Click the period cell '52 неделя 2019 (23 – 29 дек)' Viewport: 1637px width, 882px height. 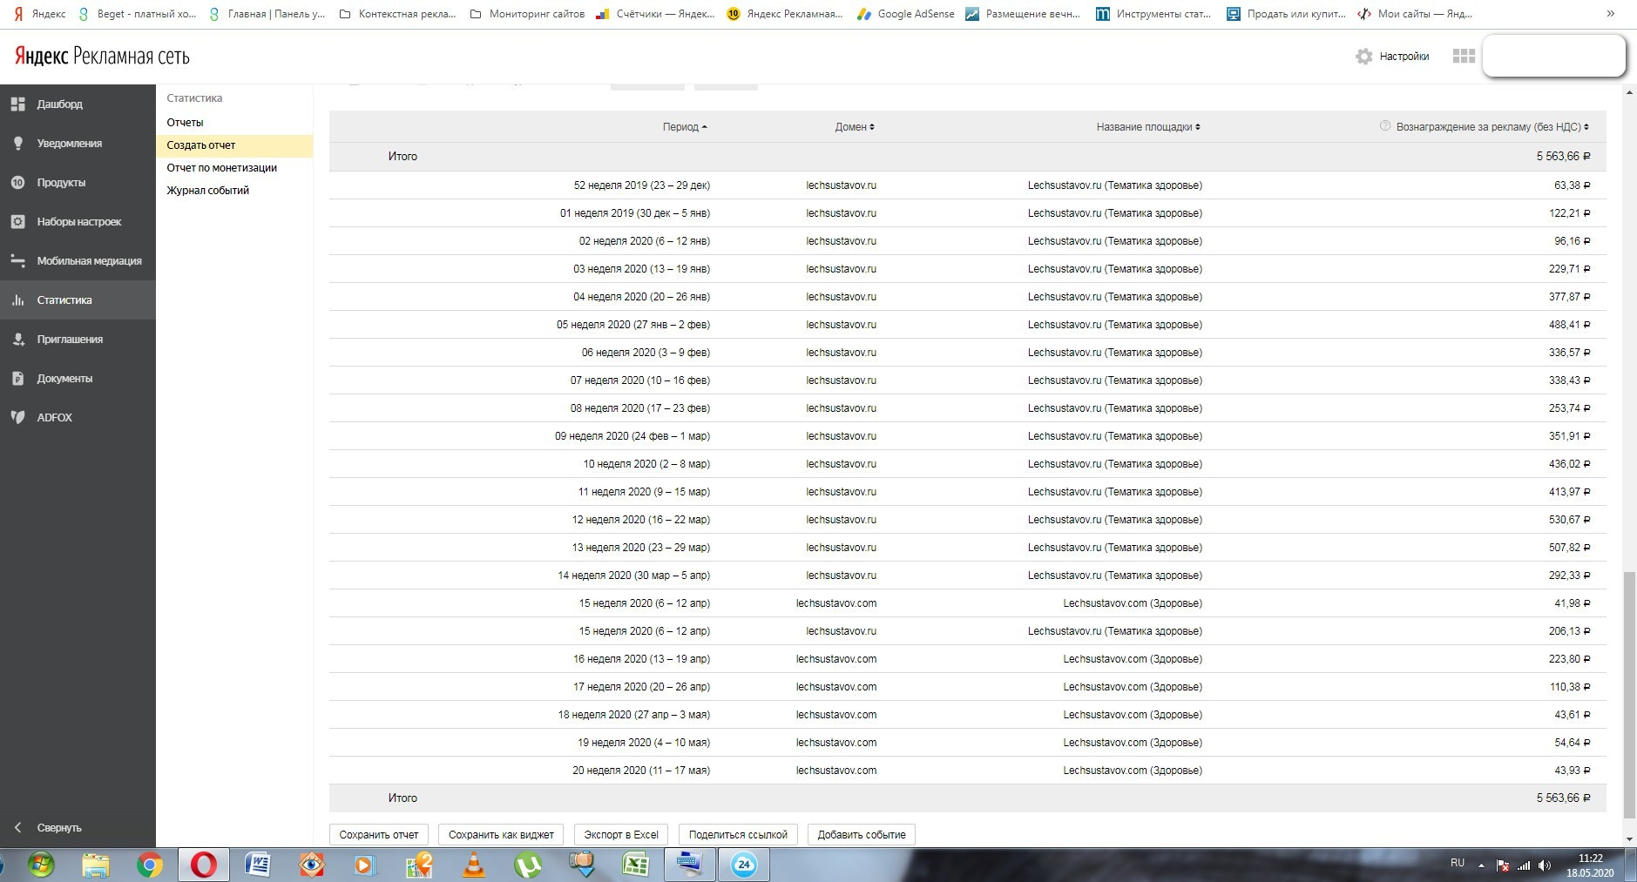click(x=641, y=185)
